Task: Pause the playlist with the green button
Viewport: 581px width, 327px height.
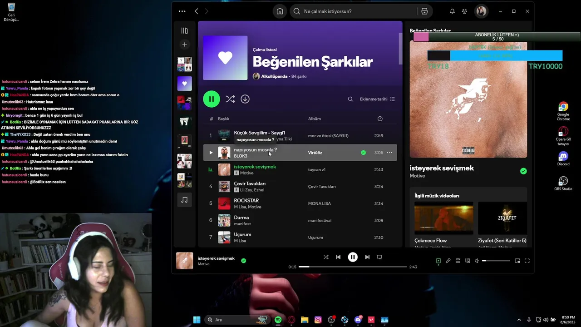Action: (x=212, y=99)
